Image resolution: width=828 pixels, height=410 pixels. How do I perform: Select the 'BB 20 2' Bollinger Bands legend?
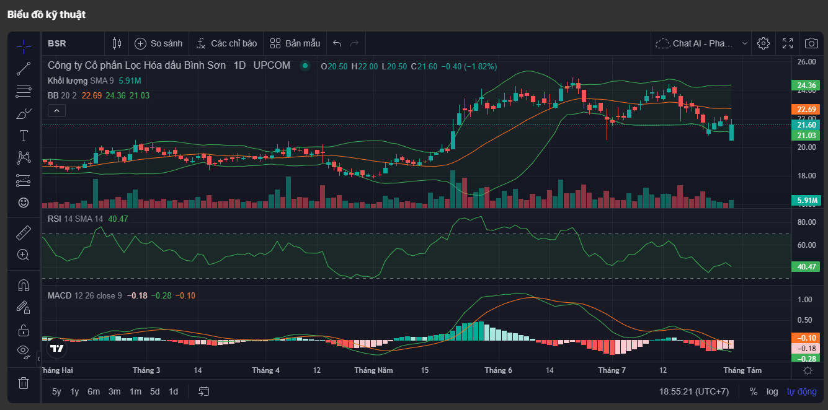[62, 95]
